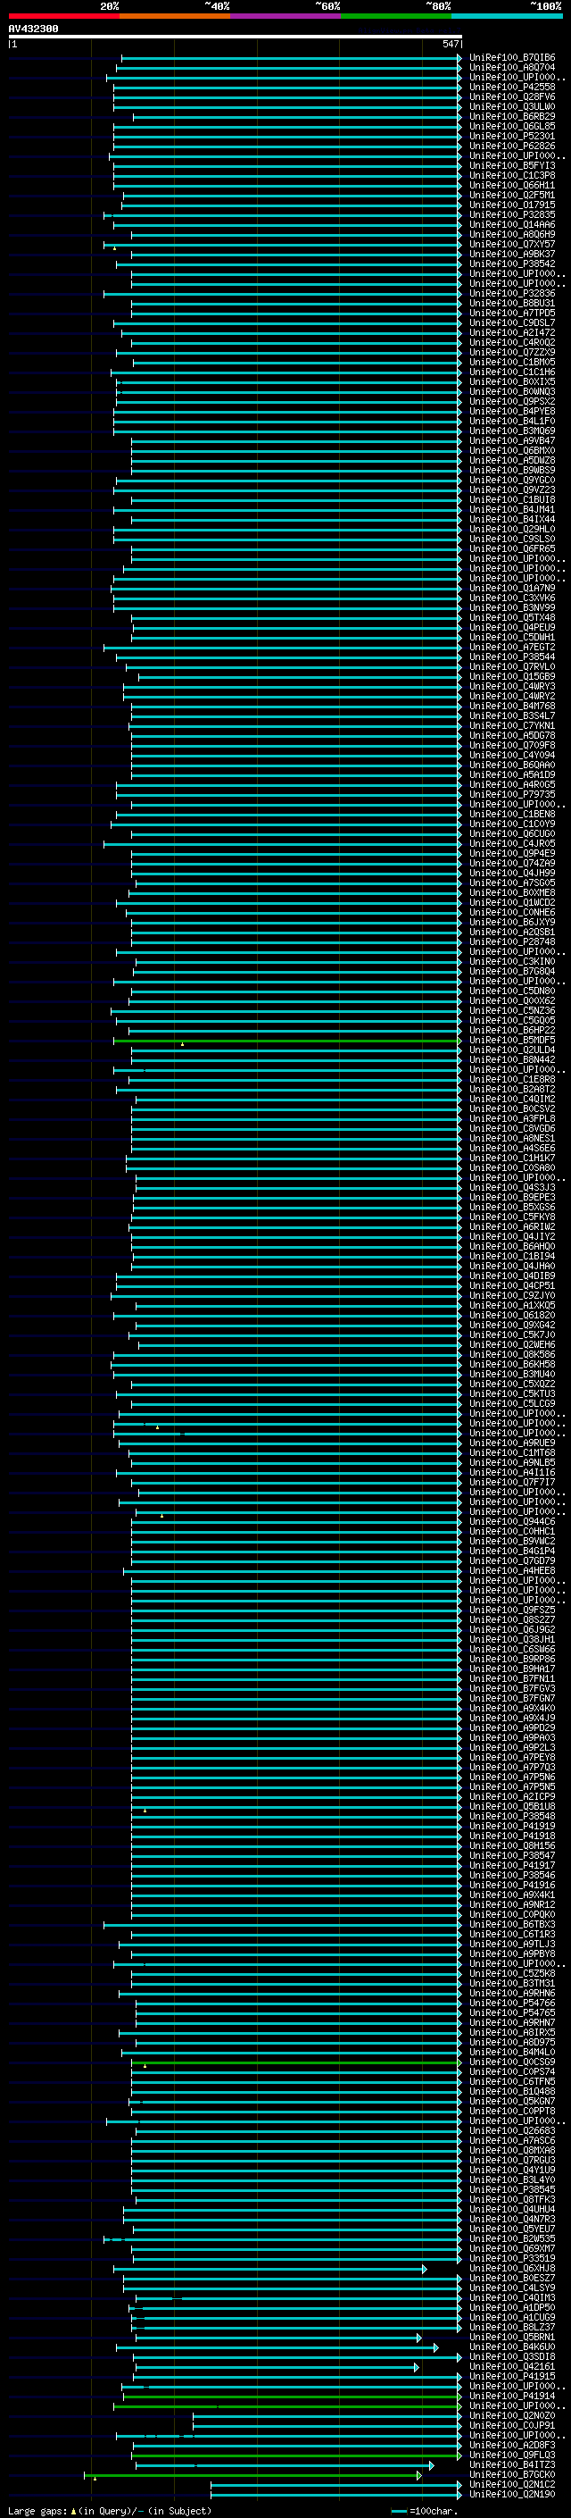Select hit UniRef100_B4ITZ3
571x2518 pixels.
[512, 2464]
